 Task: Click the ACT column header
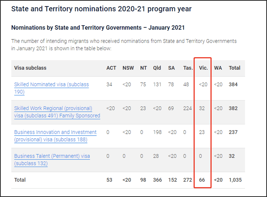111,68
